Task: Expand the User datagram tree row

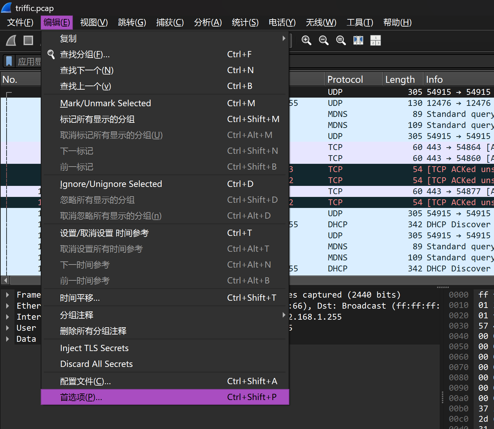Action: pos(7,328)
